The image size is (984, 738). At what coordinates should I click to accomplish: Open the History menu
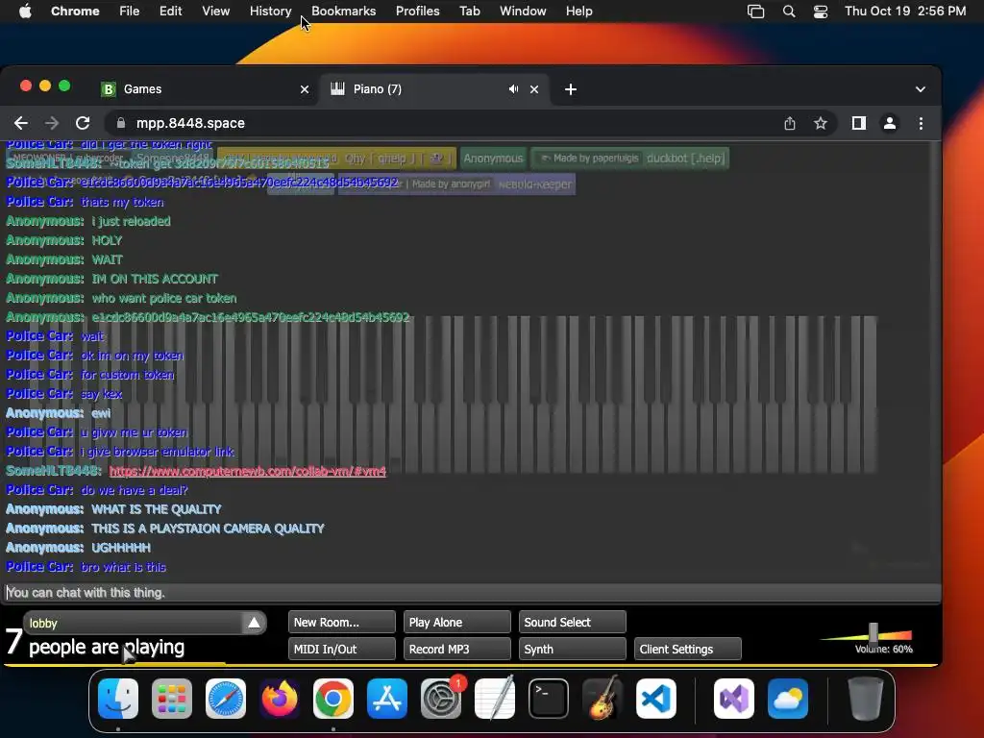[x=270, y=12]
